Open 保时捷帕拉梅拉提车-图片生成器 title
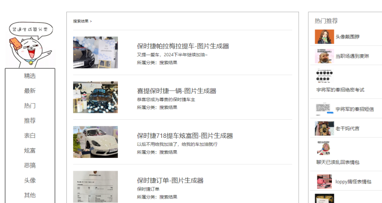This screenshot has height=203, width=382. click(x=183, y=46)
